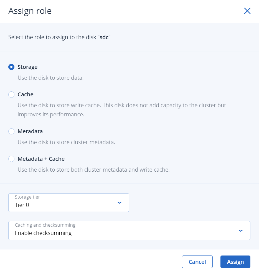This screenshot has width=259, height=273.
Task: Open the Storage tier dropdown
Action: pos(68,202)
